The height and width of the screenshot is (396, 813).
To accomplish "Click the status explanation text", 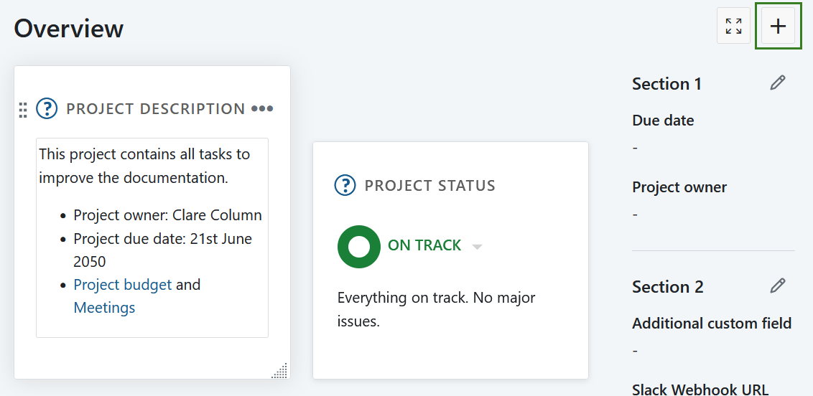I will 436,309.
